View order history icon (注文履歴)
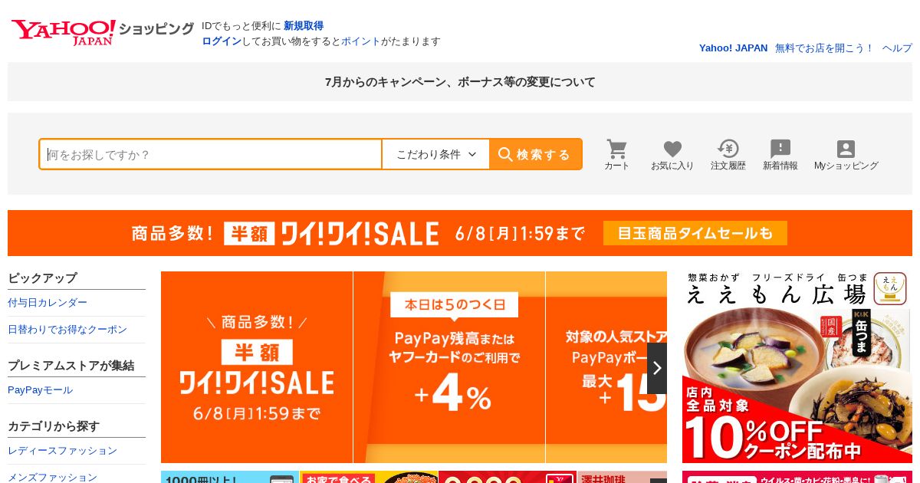This screenshot has width=920, height=483. point(728,154)
